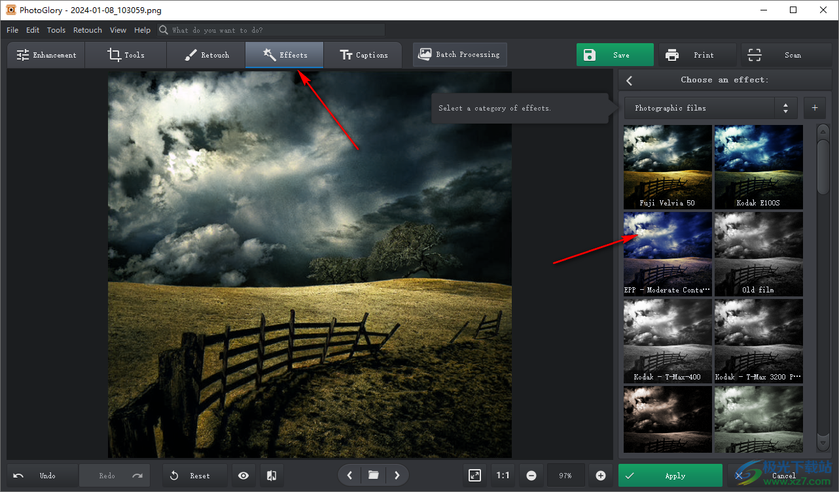Screen dimensions: 839x492
Task: Expand the Photographic films category dropdown
Action: pyautogui.click(x=710, y=108)
